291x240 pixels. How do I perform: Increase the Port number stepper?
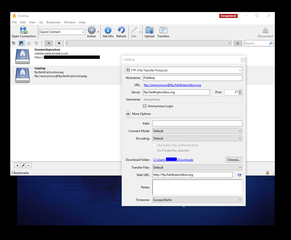[240, 91]
